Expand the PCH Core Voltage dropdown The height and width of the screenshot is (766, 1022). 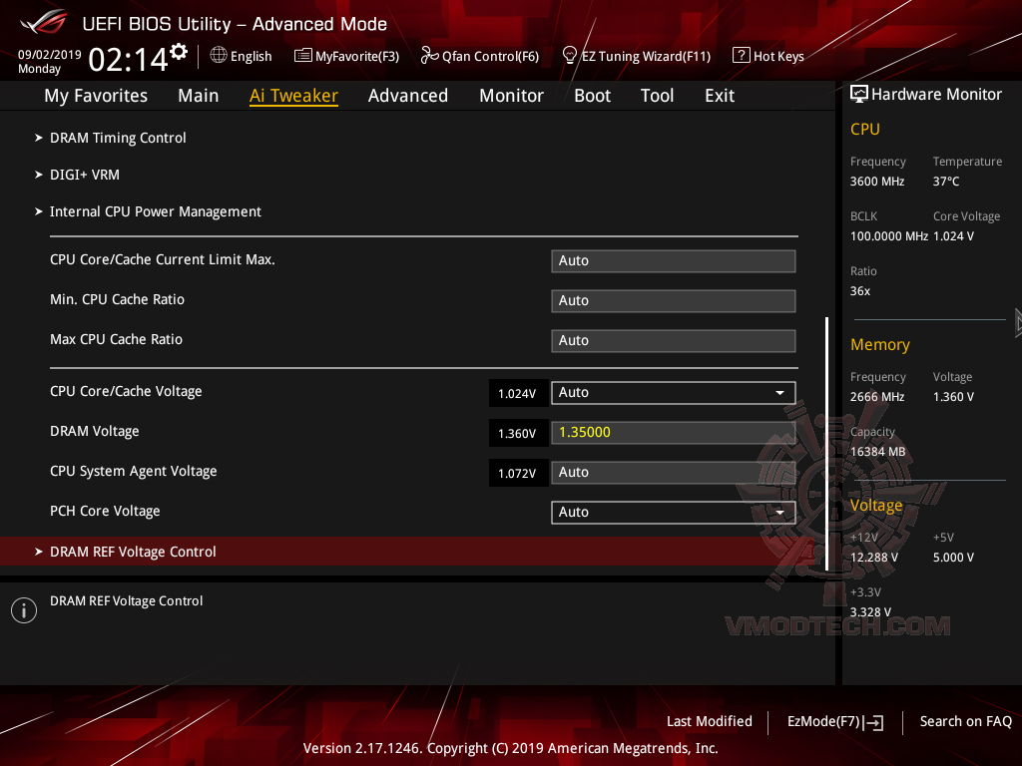780,512
